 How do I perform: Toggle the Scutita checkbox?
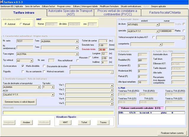tap(184, 24)
